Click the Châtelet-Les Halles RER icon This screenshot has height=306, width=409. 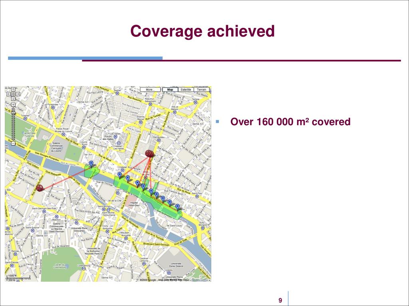[x=119, y=143]
